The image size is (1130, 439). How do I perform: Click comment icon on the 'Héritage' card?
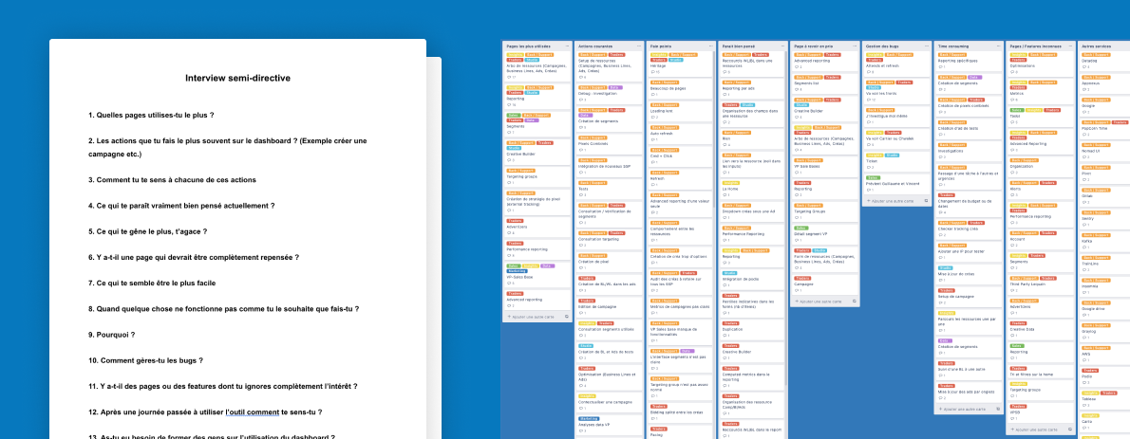pyautogui.click(x=653, y=72)
